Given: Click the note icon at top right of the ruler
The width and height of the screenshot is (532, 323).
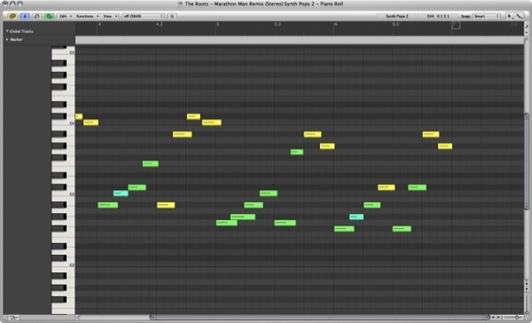Looking at the screenshot, I should click(x=527, y=26).
